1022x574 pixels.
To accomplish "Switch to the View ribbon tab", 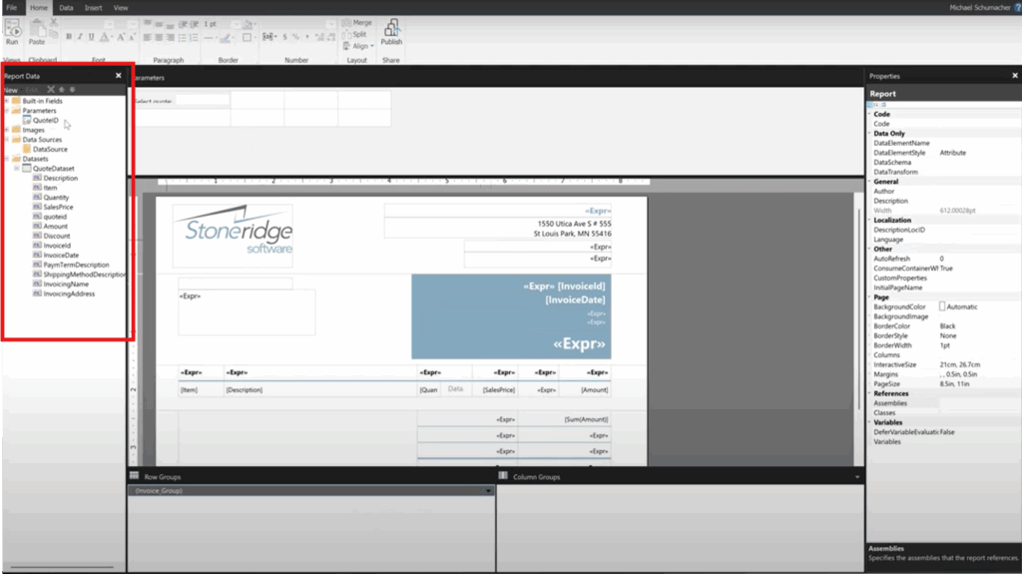I will point(121,8).
